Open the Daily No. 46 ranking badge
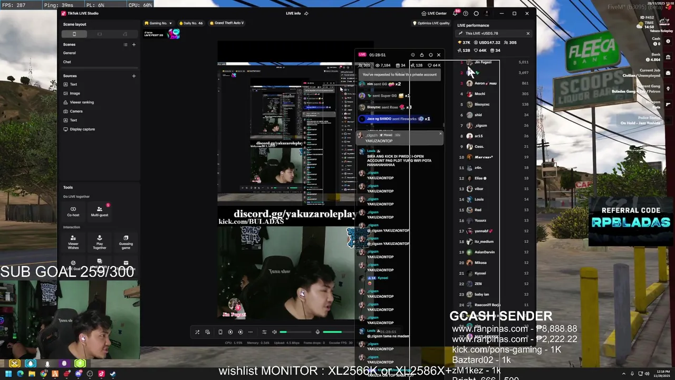The height and width of the screenshot is (380, 675). [x=191, y=23]
